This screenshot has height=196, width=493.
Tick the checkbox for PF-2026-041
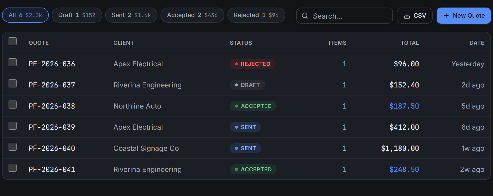coord(13,168)
